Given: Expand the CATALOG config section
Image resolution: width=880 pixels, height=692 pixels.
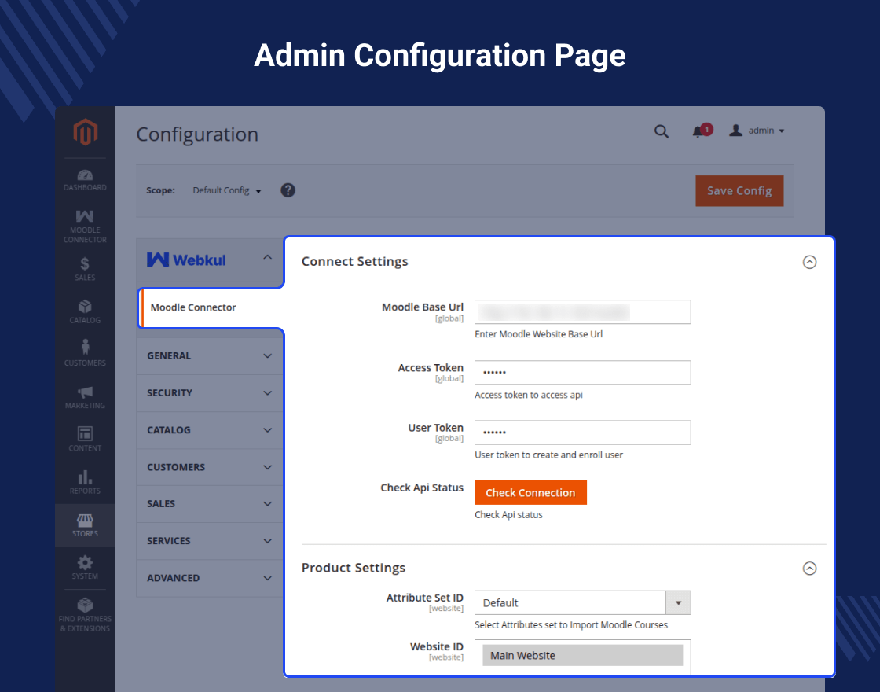Looking at the screenshot, I should pos(210,430).
